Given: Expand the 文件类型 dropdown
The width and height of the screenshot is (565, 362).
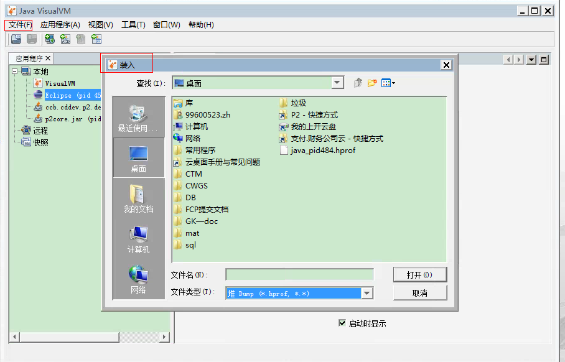Looking at the screenshot, I should [367, 293].
